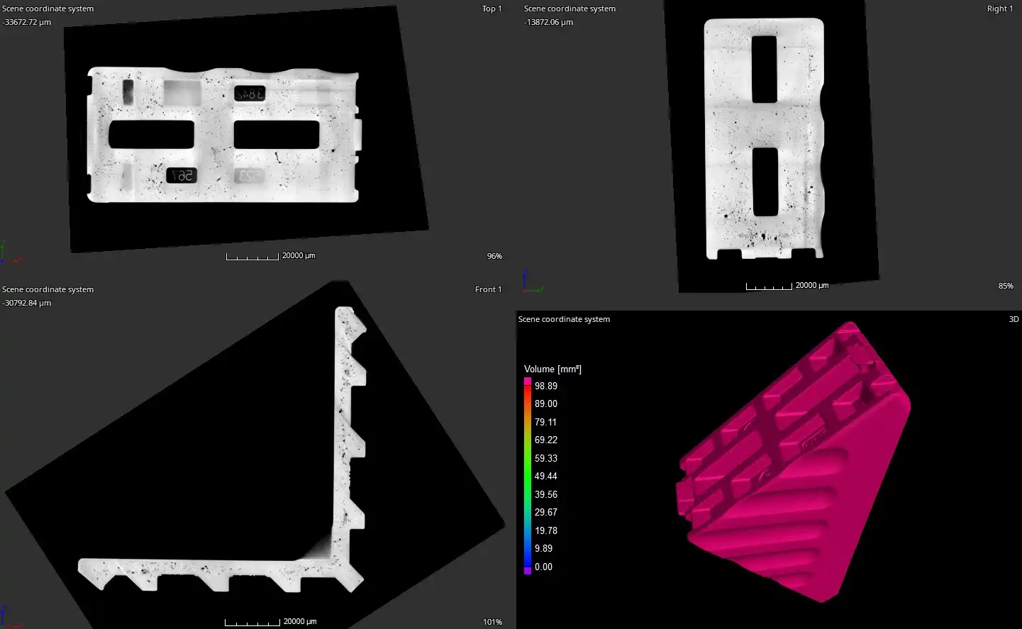Select the Top 1 view label

(491, 9)
